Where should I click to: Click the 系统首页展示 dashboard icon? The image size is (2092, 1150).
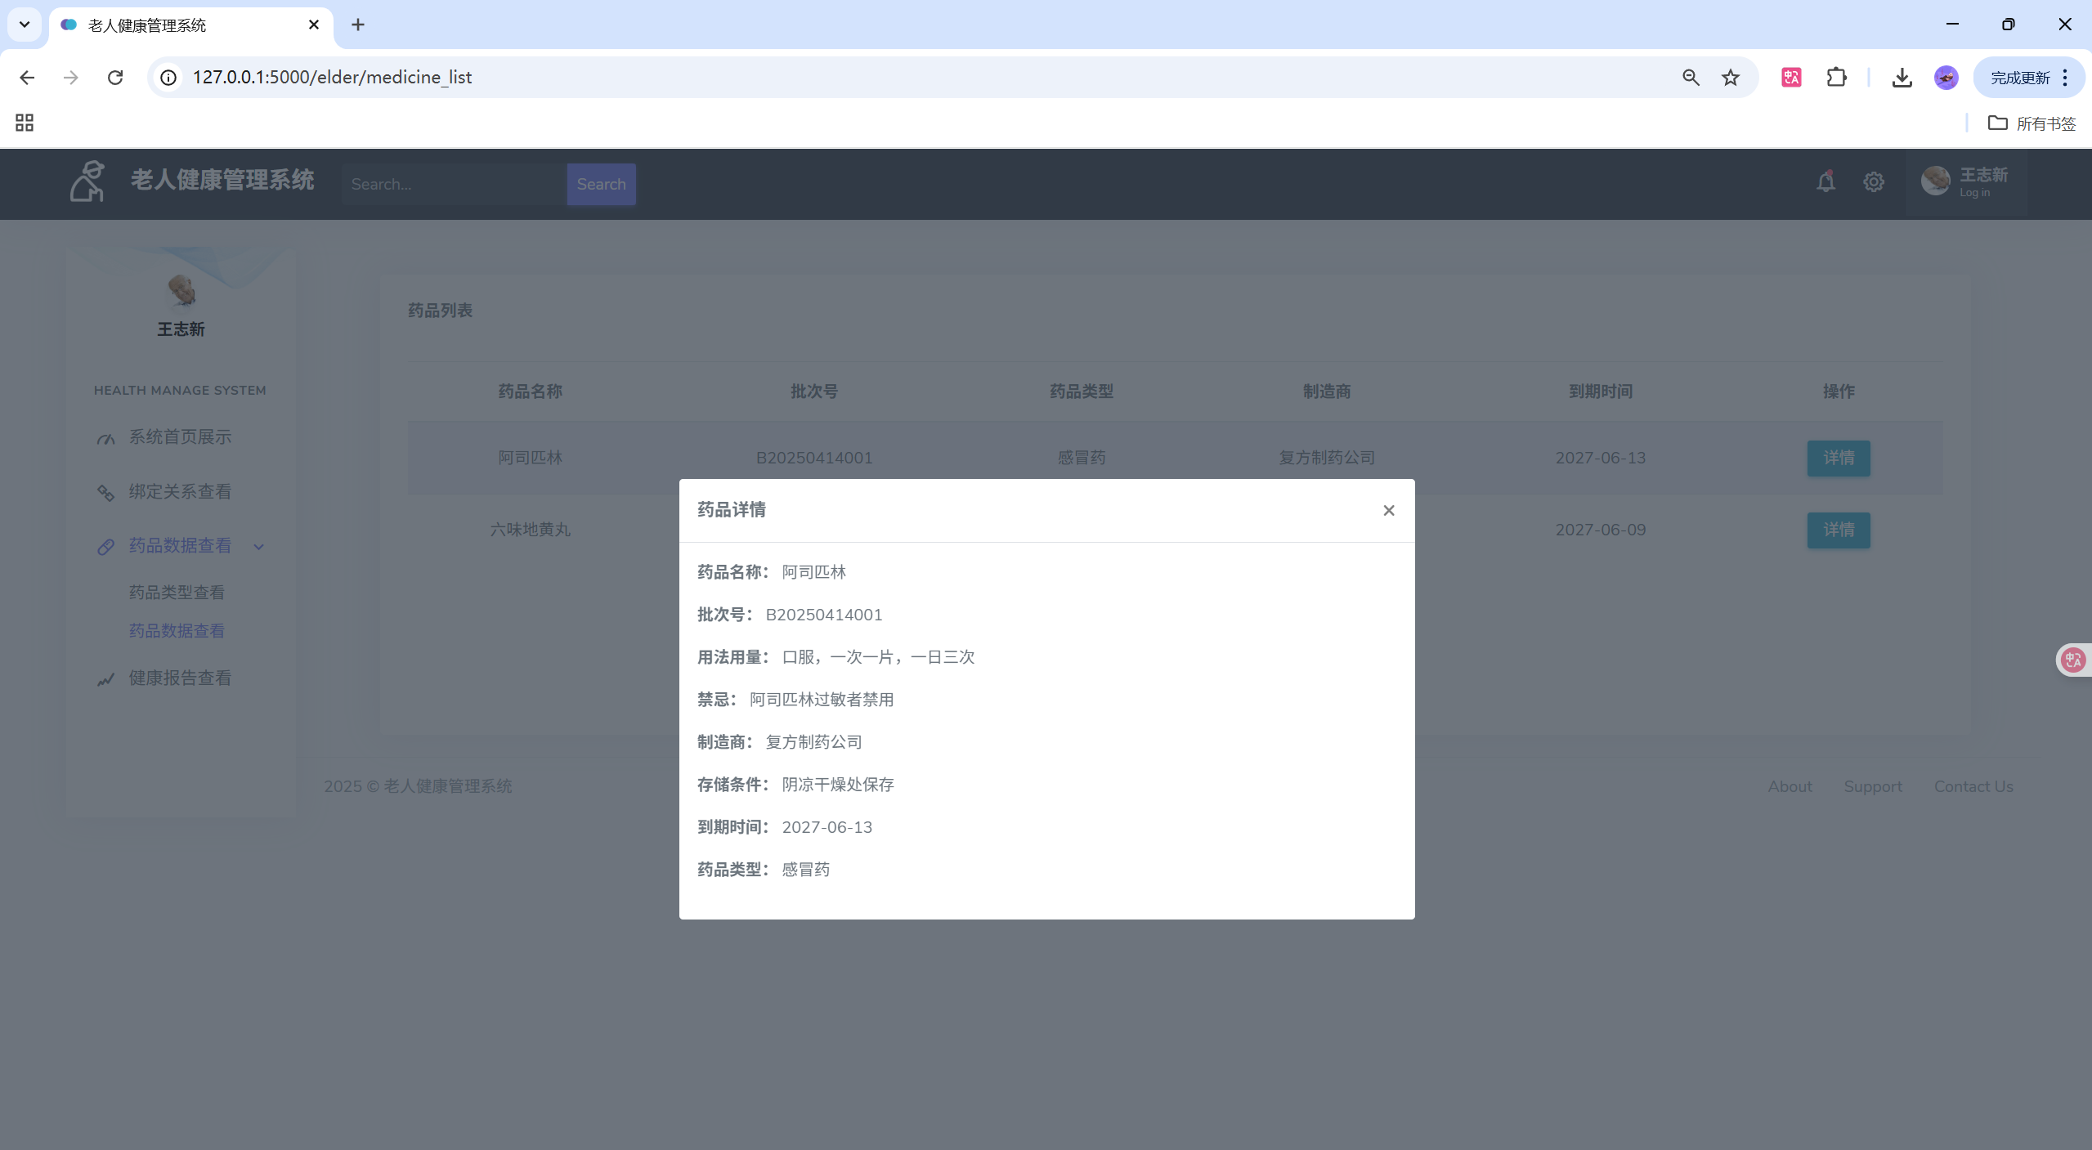[105, 439]
